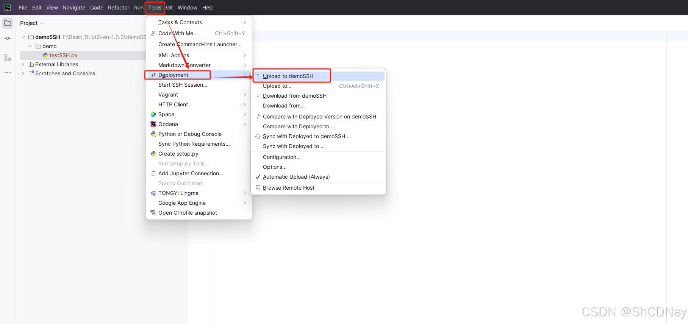Open the Edit menu
The height and width of the screenshot is (324, 688).
pyautogui.click(x=37, y=8)
